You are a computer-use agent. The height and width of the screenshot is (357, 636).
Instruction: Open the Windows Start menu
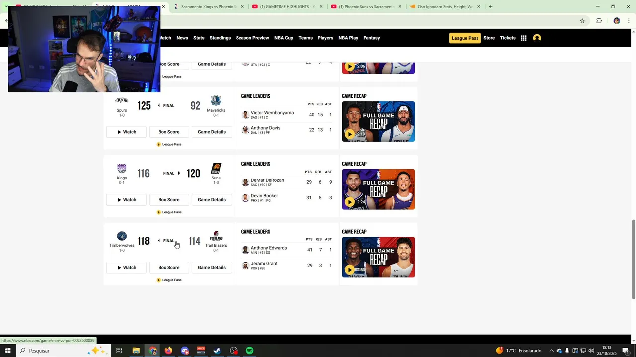pyautogui.click(x=8, y=351)
